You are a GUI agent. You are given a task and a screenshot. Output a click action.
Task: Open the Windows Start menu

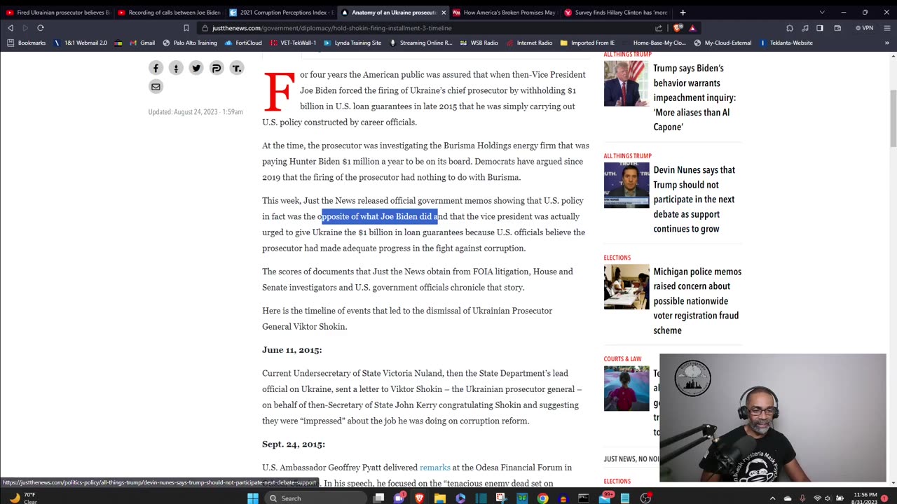pos(252,498)
